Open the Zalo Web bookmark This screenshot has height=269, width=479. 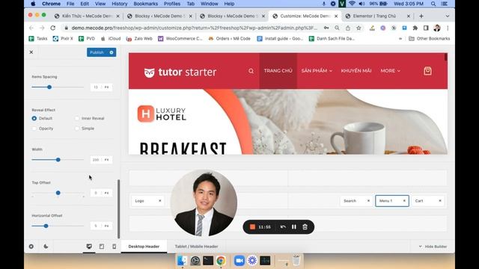coord(139,39)
